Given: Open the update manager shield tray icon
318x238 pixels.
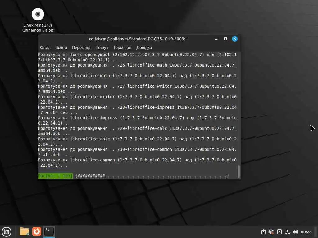Looking at the screenshot, I should (x=271, y=232).
